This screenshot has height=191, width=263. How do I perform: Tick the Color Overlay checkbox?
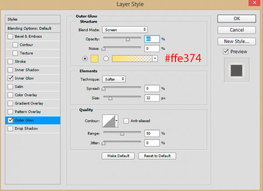[x=10, y=95]
